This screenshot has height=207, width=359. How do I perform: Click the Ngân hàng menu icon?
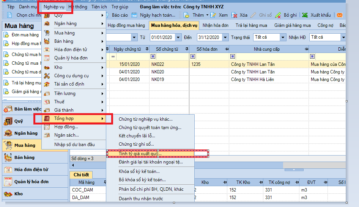(47, 23)
